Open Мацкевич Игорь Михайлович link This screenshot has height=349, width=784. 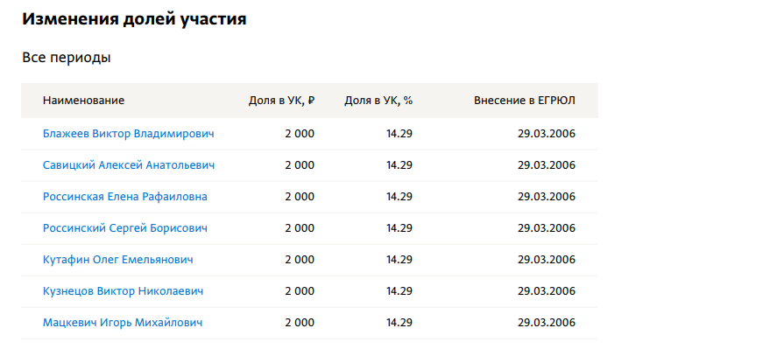coord(123,323)
